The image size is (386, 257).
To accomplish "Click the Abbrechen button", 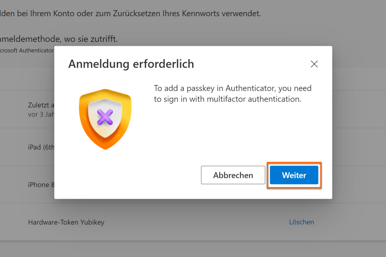I will click(x=233, y=175).
